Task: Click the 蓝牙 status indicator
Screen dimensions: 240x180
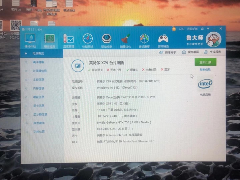Action: [x=165, y=70]
